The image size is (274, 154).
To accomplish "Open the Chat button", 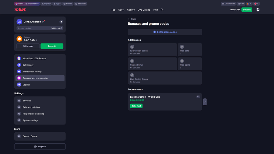I will pos(241,4).
